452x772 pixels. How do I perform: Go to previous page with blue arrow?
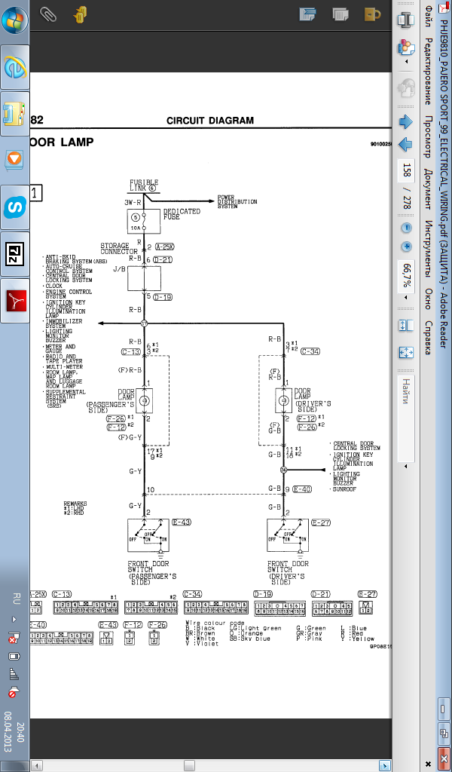[407, 145]
